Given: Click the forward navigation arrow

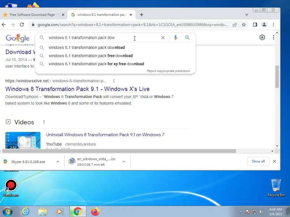Looking at the screenshot, I should click(x=12, y=25).
